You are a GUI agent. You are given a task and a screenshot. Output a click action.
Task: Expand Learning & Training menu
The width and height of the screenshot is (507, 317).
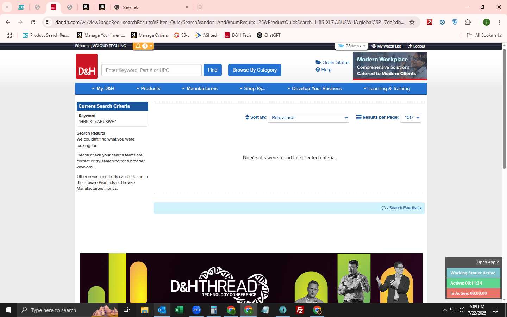click(387, 89)
